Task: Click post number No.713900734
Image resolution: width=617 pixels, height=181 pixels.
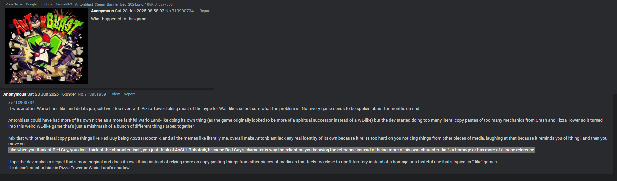Action: click(179, 11)
